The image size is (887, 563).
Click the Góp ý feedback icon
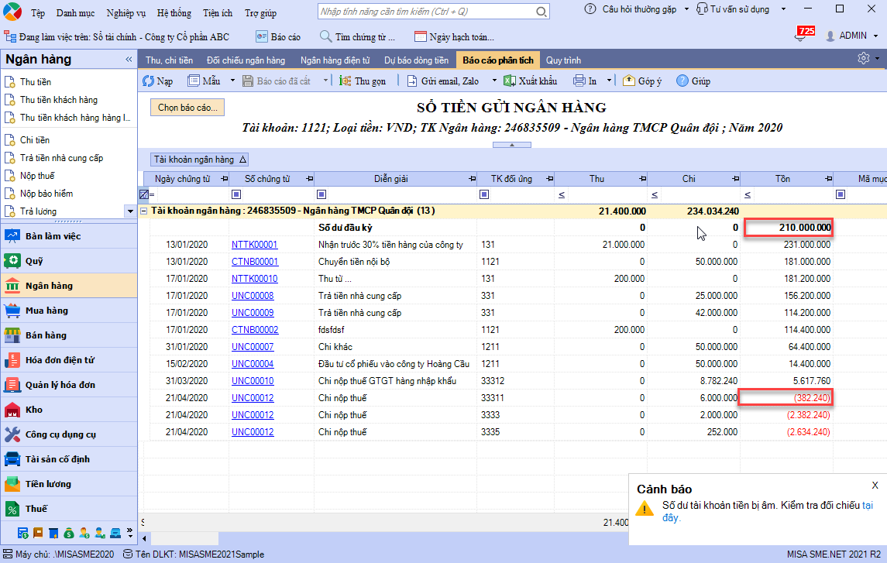(x=628, y=81)
